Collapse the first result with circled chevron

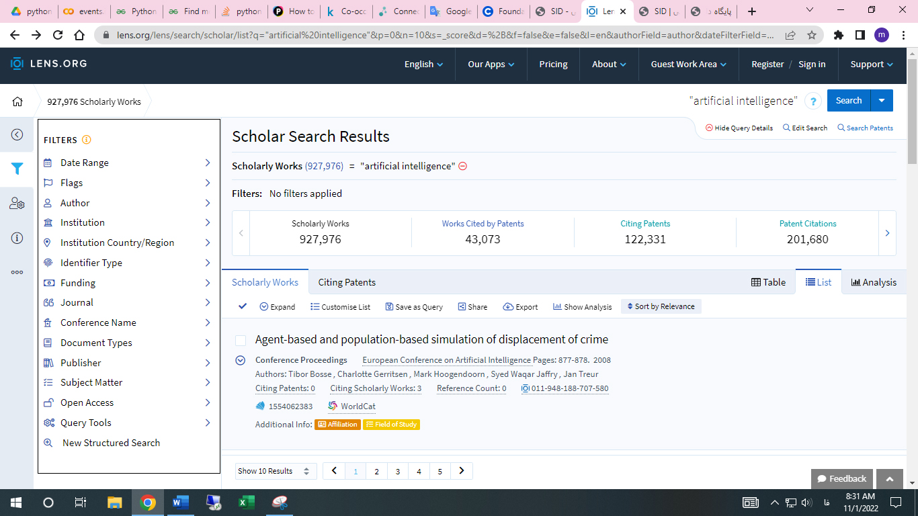[240, 360]
